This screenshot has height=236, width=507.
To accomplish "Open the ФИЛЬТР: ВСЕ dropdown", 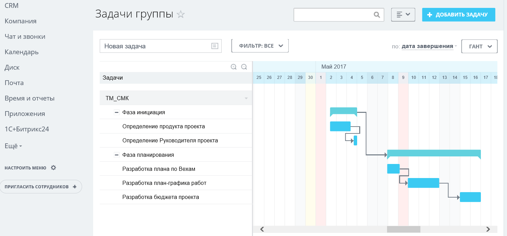I will [260, 46].
